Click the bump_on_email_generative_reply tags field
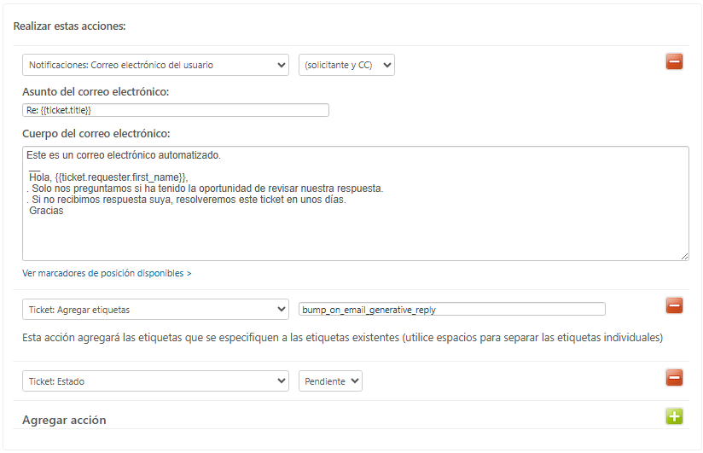The width and height of the screenshot is (703, 453). pos(451,309)
